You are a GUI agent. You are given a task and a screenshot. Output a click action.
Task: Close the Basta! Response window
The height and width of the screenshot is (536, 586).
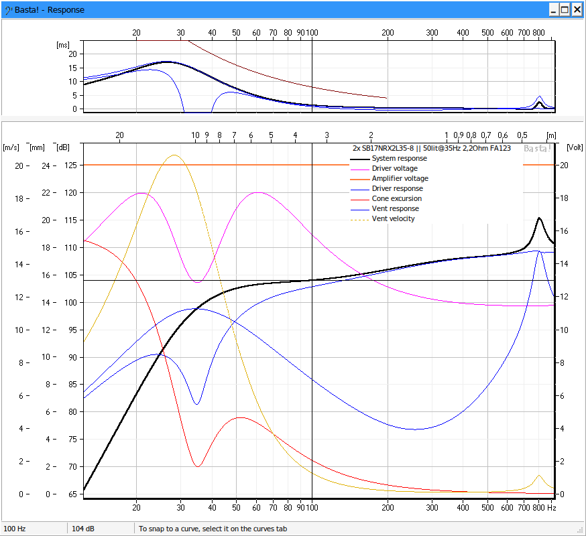coord(577,9)
